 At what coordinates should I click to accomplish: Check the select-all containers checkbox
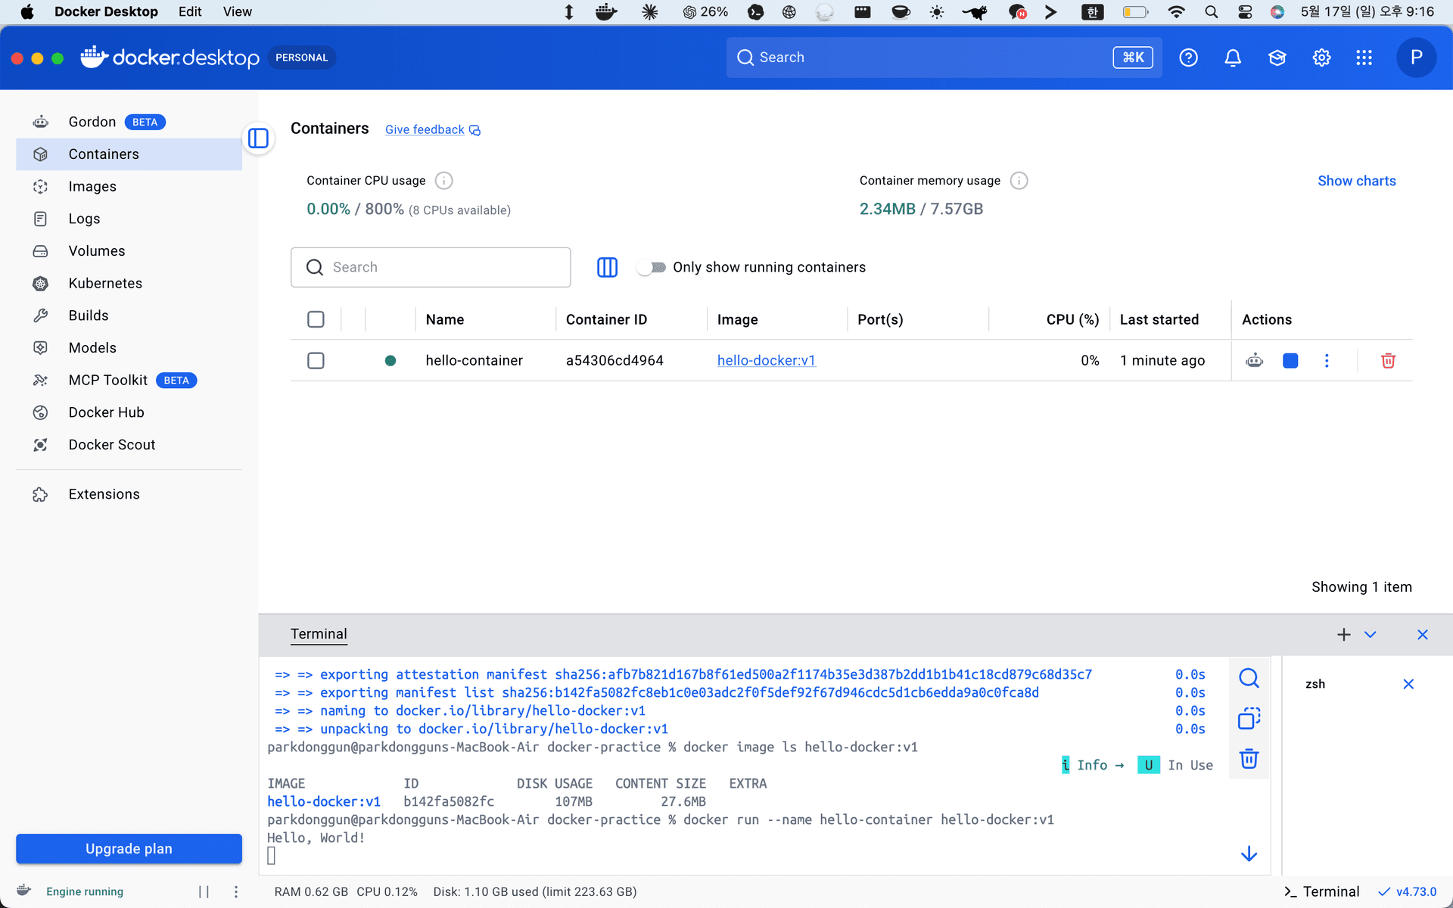point(316,319)
